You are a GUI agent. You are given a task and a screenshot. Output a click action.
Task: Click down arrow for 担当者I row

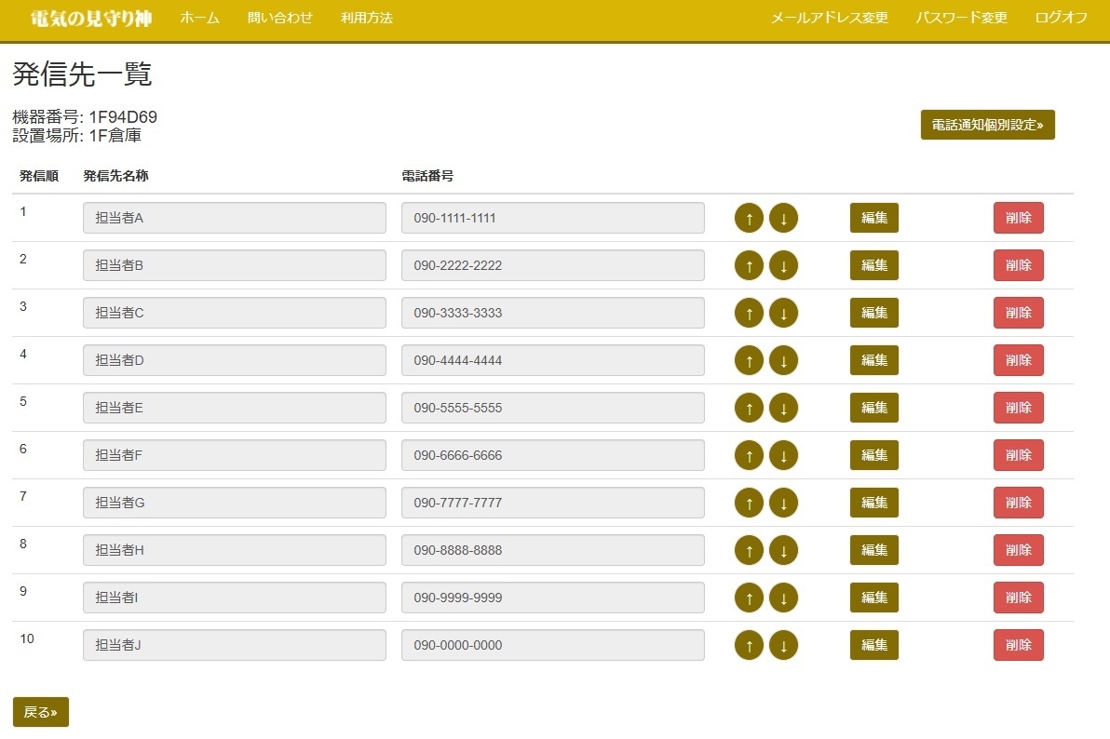click(783, 598)
